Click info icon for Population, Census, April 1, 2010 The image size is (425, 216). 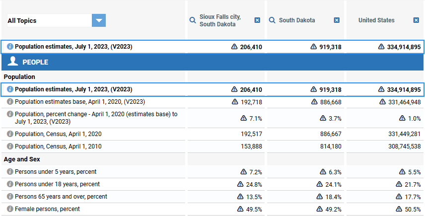10,146
